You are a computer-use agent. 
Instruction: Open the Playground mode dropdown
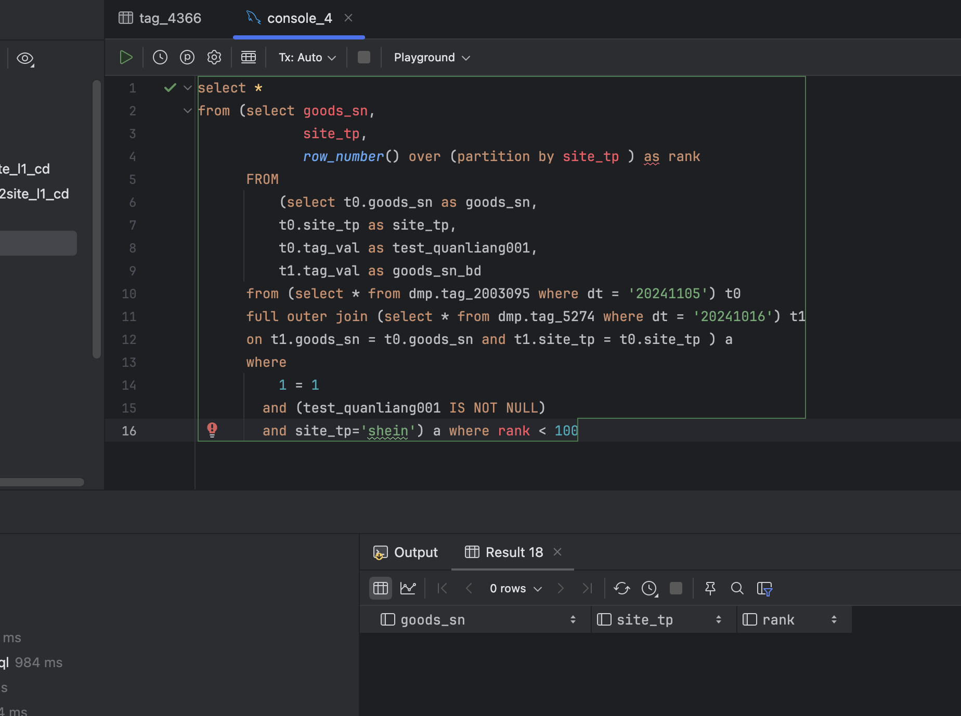pos(432,57)
